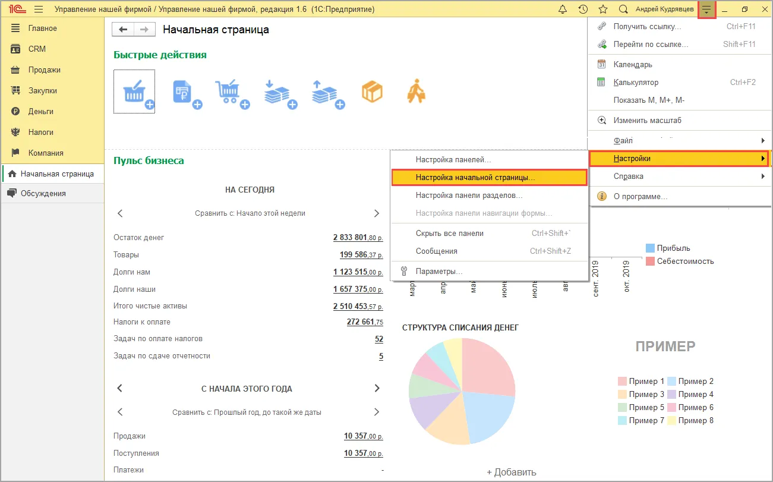Click the Продажи value 10 357
The image size is (773, 482).
[363, 436]
